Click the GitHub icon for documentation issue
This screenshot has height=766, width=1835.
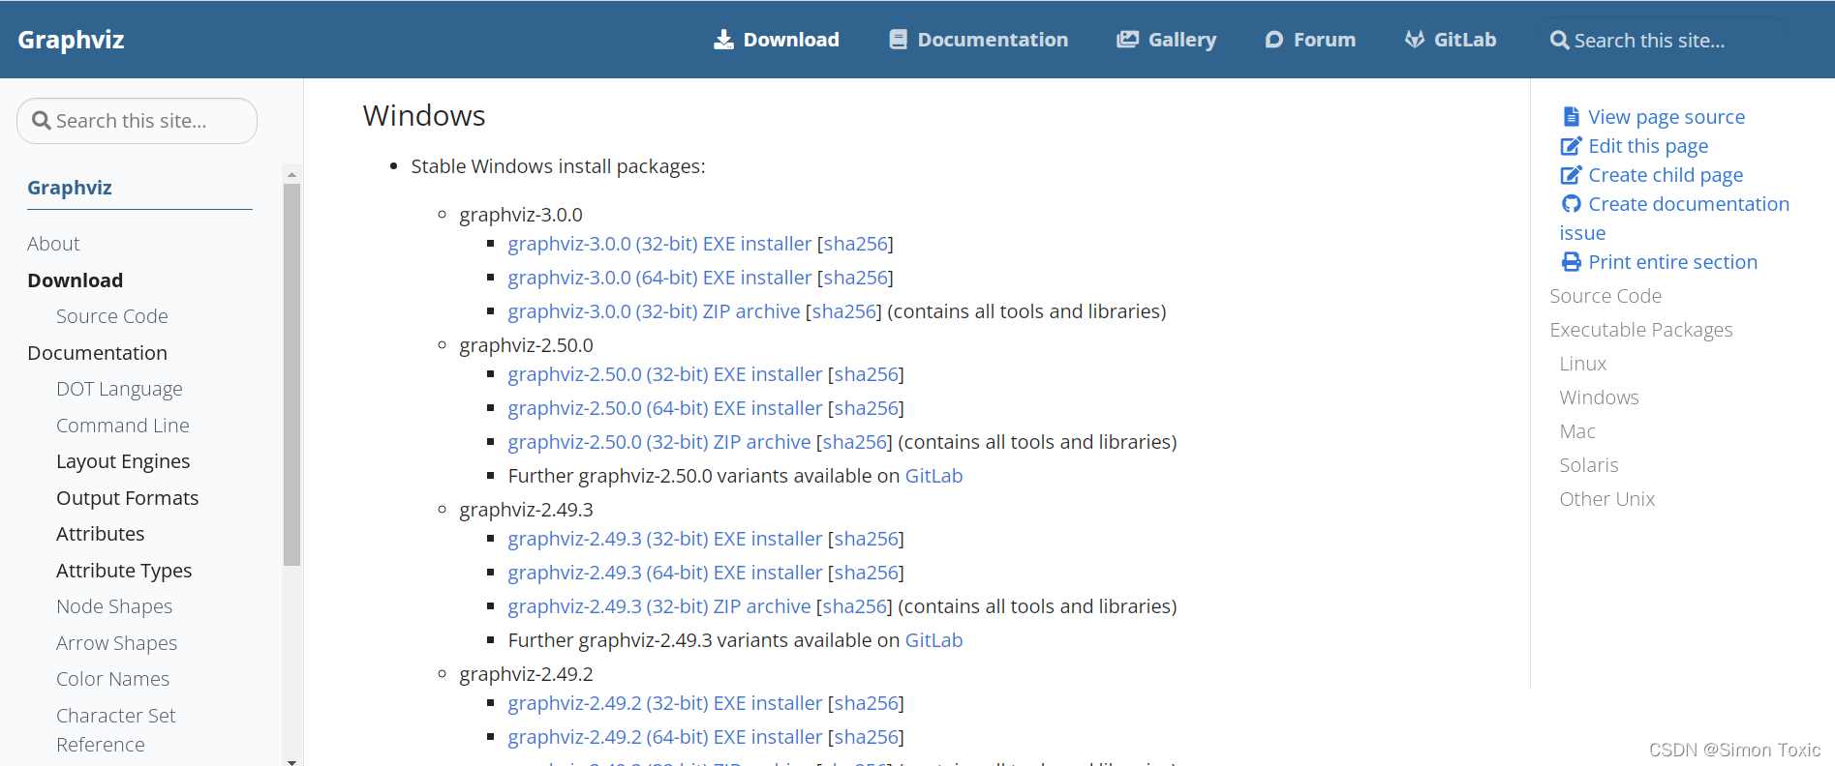click(x=1571, y=204)
